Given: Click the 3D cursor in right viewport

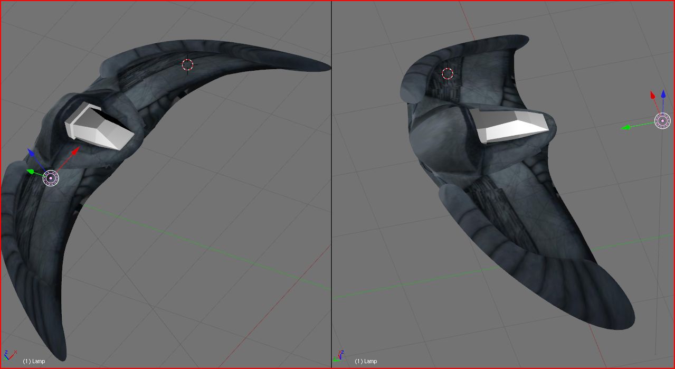Looking at the screenshot, I should tap(448, 74).
